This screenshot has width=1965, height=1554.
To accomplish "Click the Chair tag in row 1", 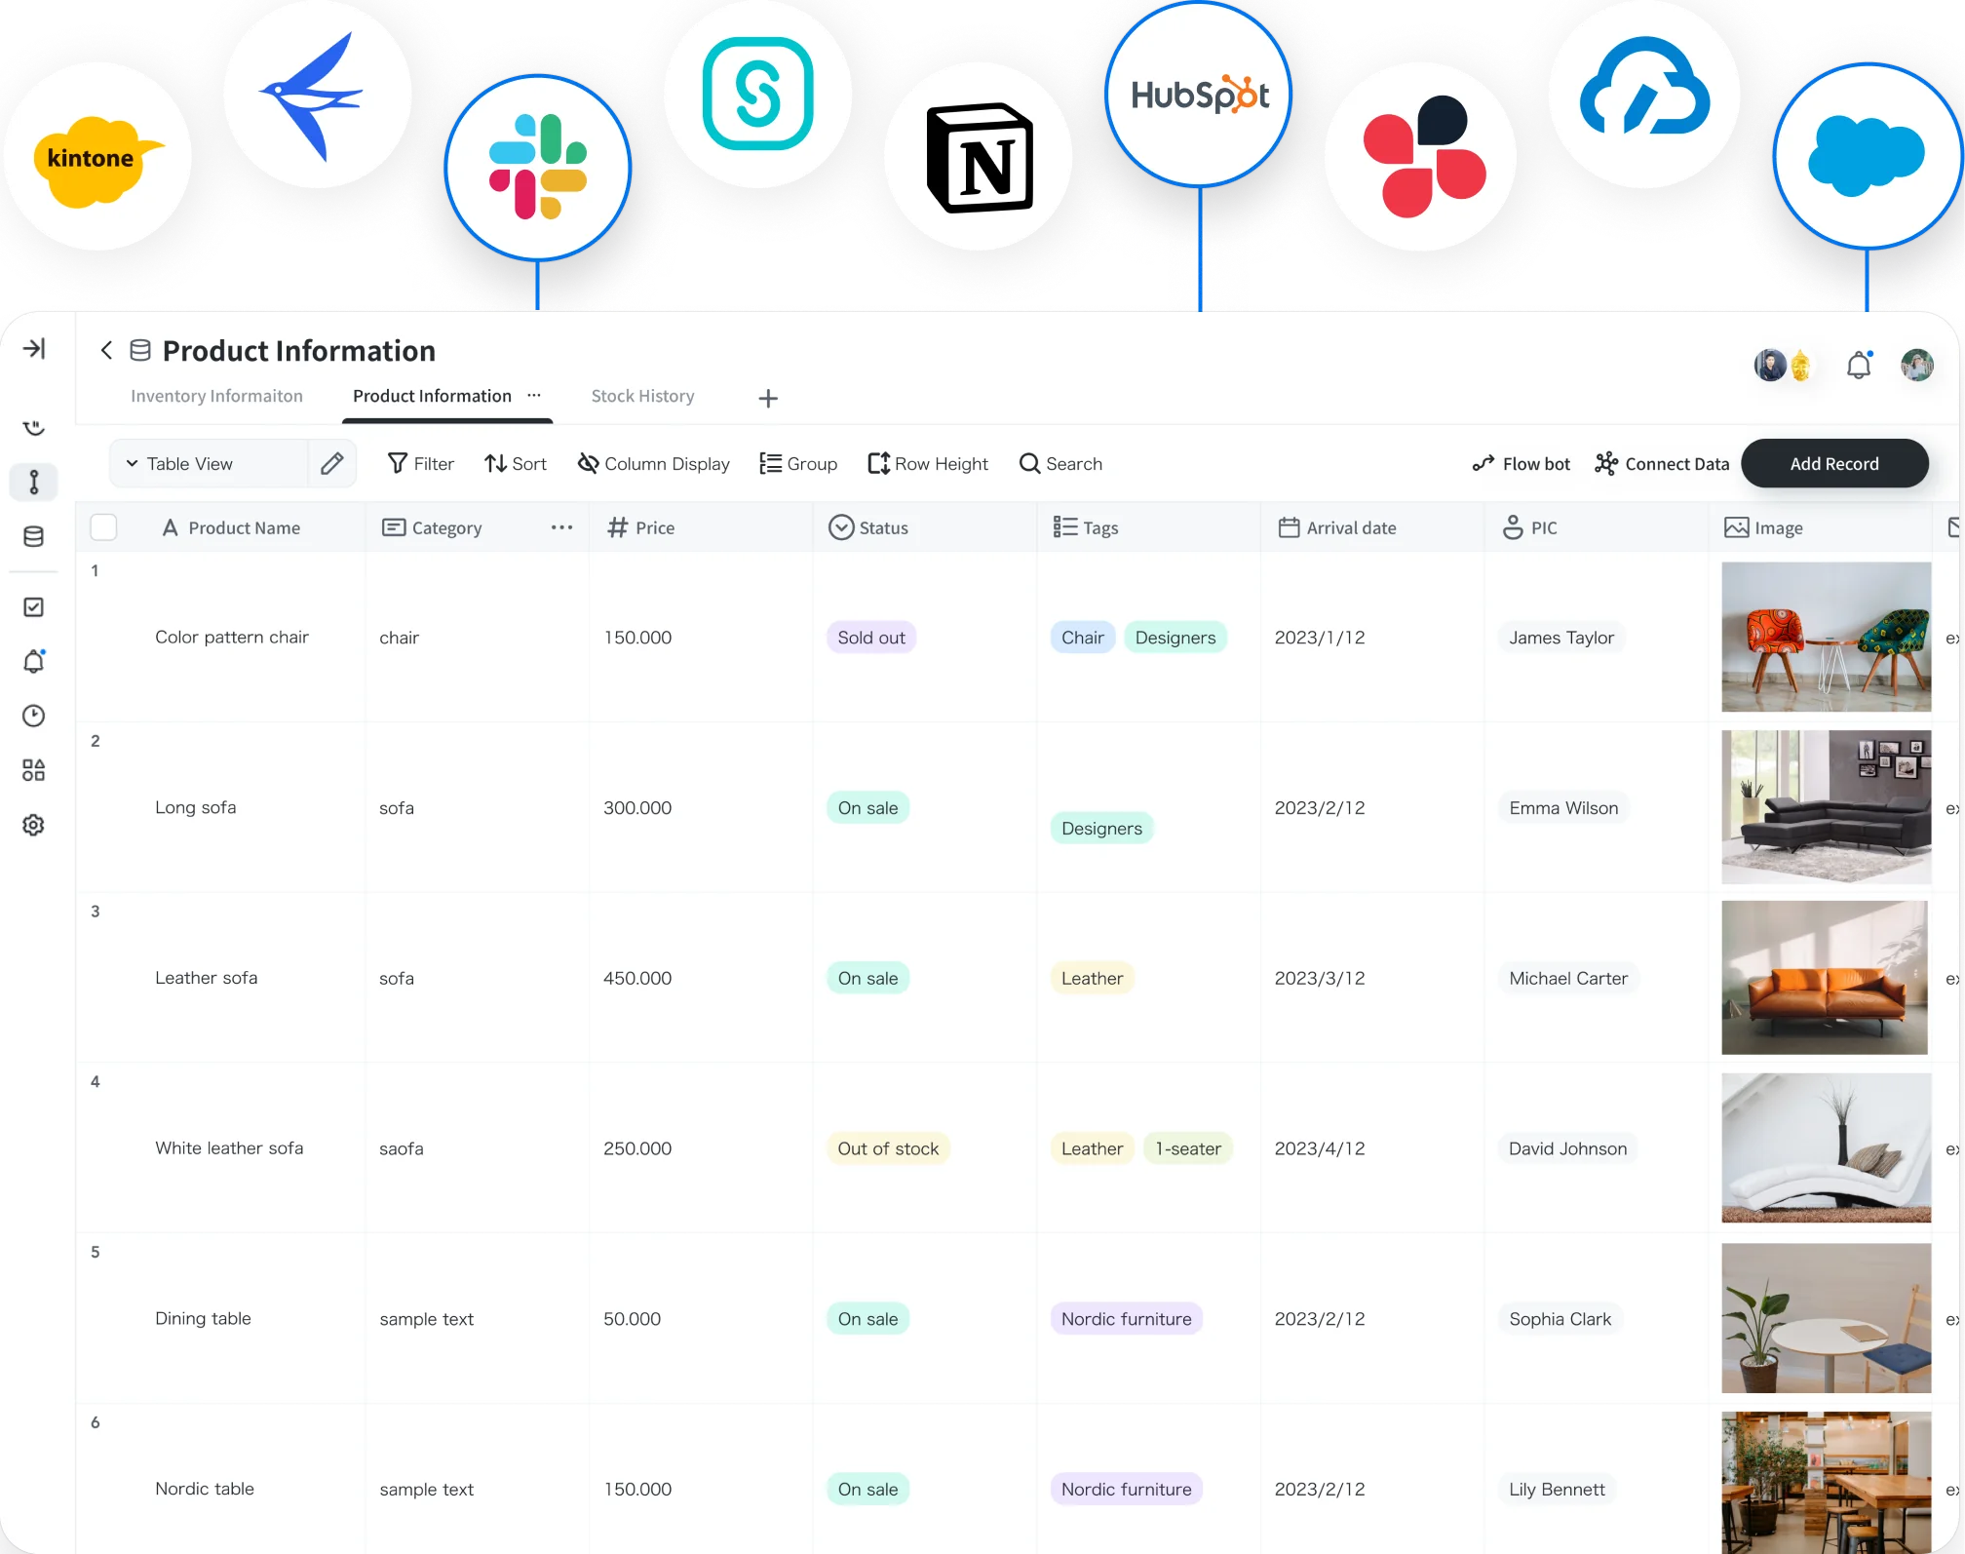I will 1083,638.
